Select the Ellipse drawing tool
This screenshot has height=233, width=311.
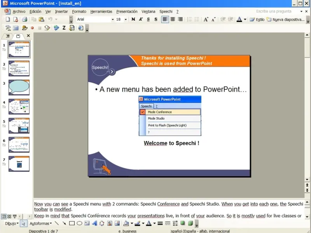click(79, 223)
